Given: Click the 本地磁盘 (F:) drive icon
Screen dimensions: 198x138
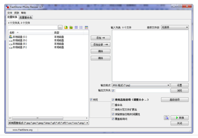Looking at the screenshot, I should pos(11,47).
